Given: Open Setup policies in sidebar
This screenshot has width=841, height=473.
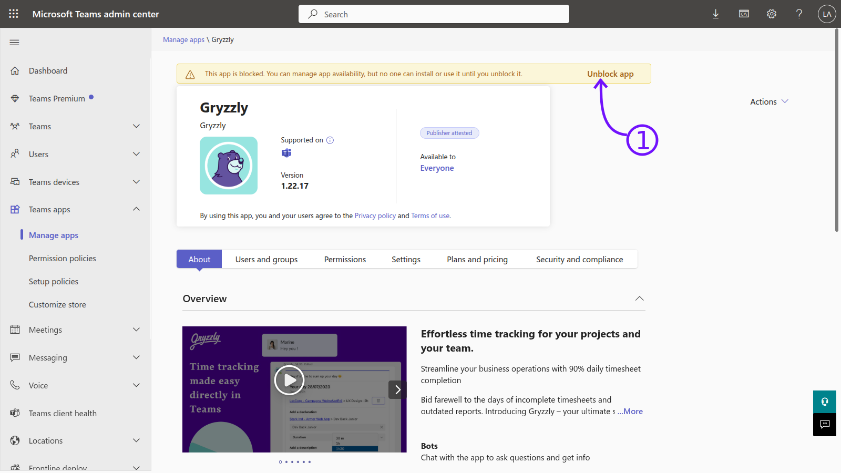Looking at the screenshot, I should [54, 281].
